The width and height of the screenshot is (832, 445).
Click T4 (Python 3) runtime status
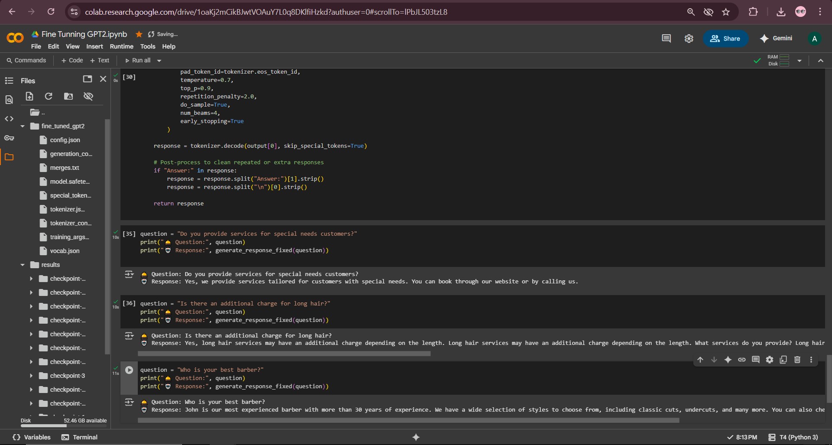coord(793,437)
